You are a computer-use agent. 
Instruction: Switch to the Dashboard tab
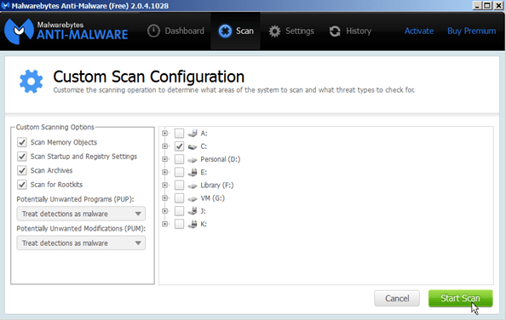tap(175, 31)
